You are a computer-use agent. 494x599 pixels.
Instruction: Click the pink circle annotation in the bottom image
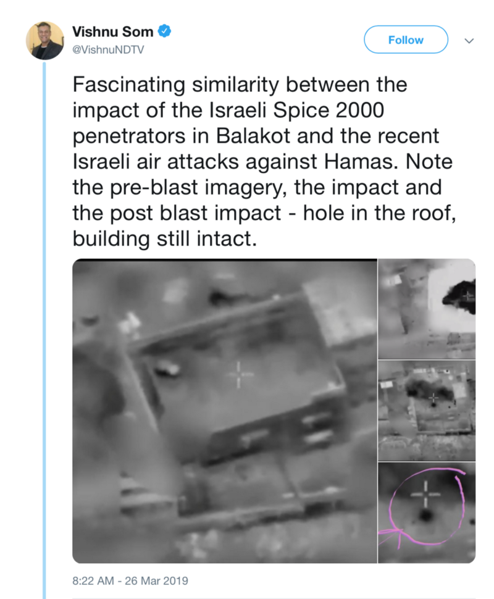pos(427,506)
